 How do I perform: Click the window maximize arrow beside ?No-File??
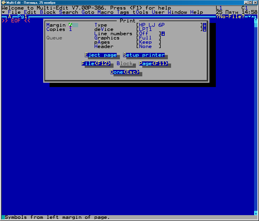coord(253,17)
